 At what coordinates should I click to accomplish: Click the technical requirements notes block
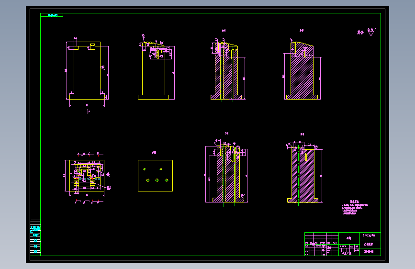click(355, 207)
